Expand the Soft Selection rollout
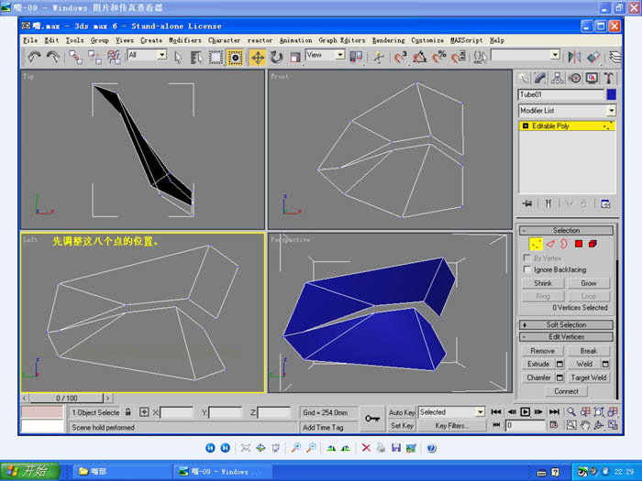 coord(566,324)
